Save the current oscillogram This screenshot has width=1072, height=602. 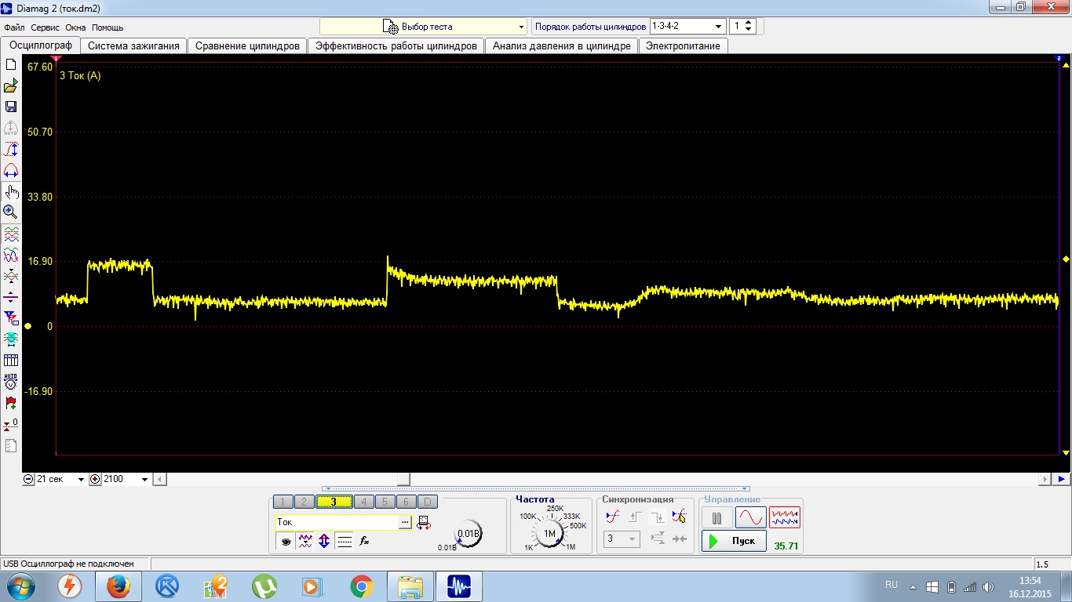(11, 107)
